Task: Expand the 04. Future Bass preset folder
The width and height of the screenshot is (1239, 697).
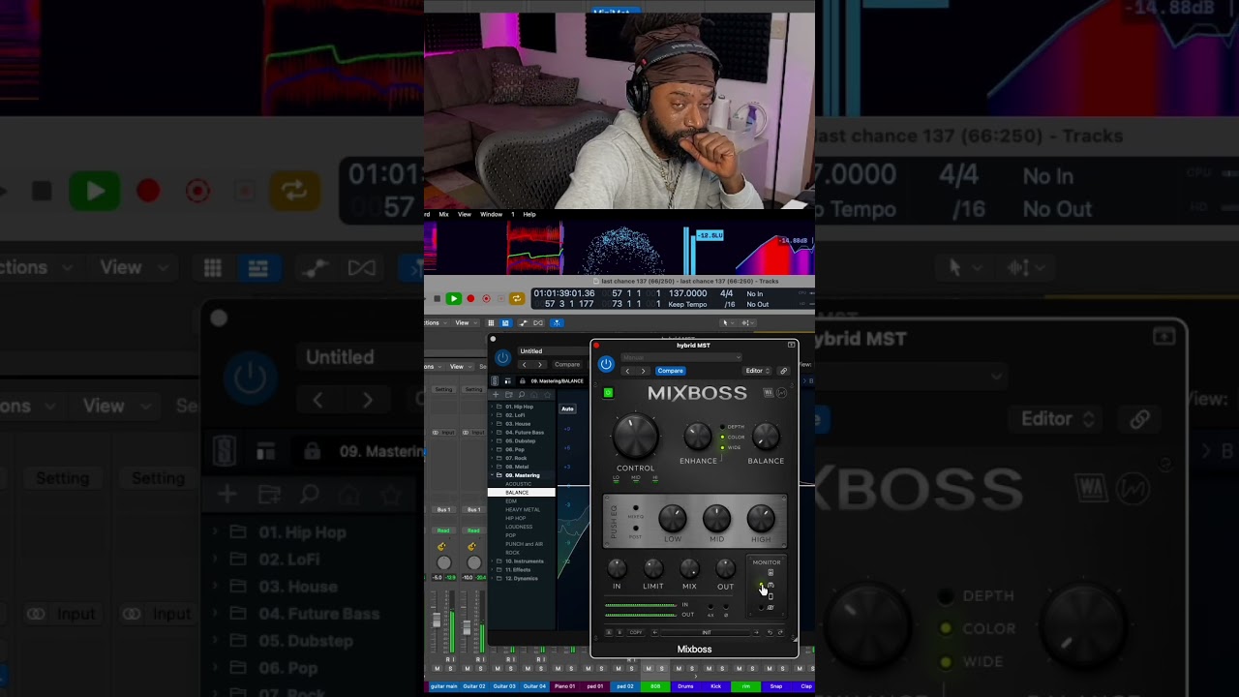Action: click(x=493, y=432)
